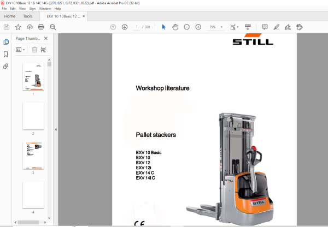Print the document via printer icon

tap(41, 27)
